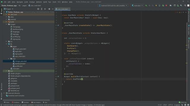Screen dimensions: 190x106
Task: Toggle the Favorites tool window stripe button
Action: pyautogui.click(x=1, y=96)
